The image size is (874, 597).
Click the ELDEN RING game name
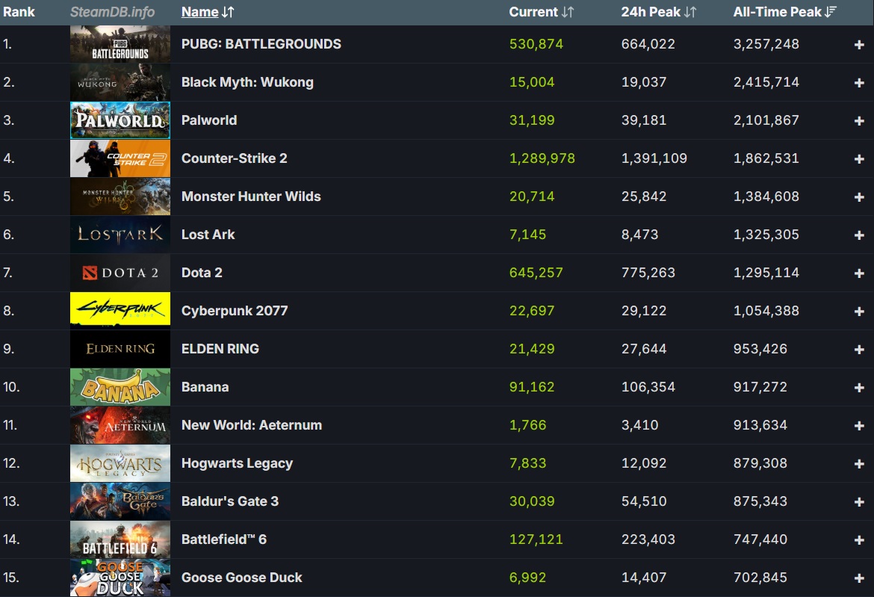click(220, 349)
